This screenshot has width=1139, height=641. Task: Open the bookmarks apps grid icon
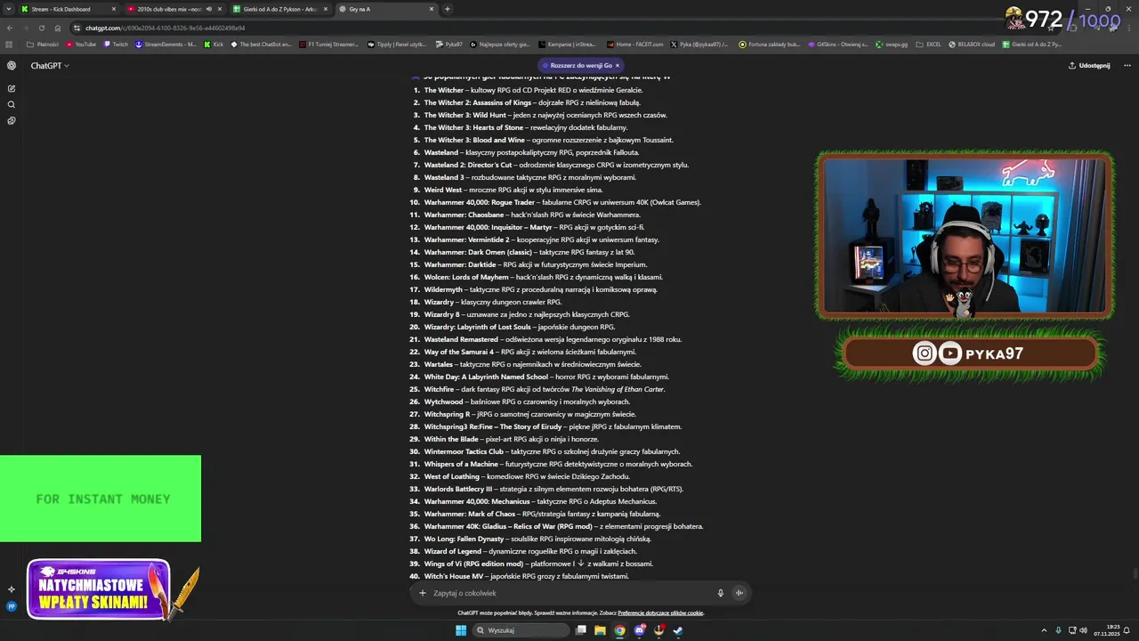click(10, 44)
